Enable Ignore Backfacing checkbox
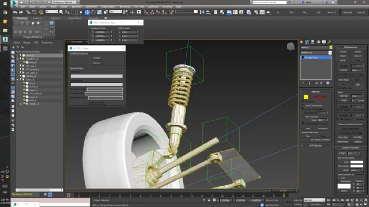Image resolution: width=369 pixels, height=207 pixels. coord(303,106)
